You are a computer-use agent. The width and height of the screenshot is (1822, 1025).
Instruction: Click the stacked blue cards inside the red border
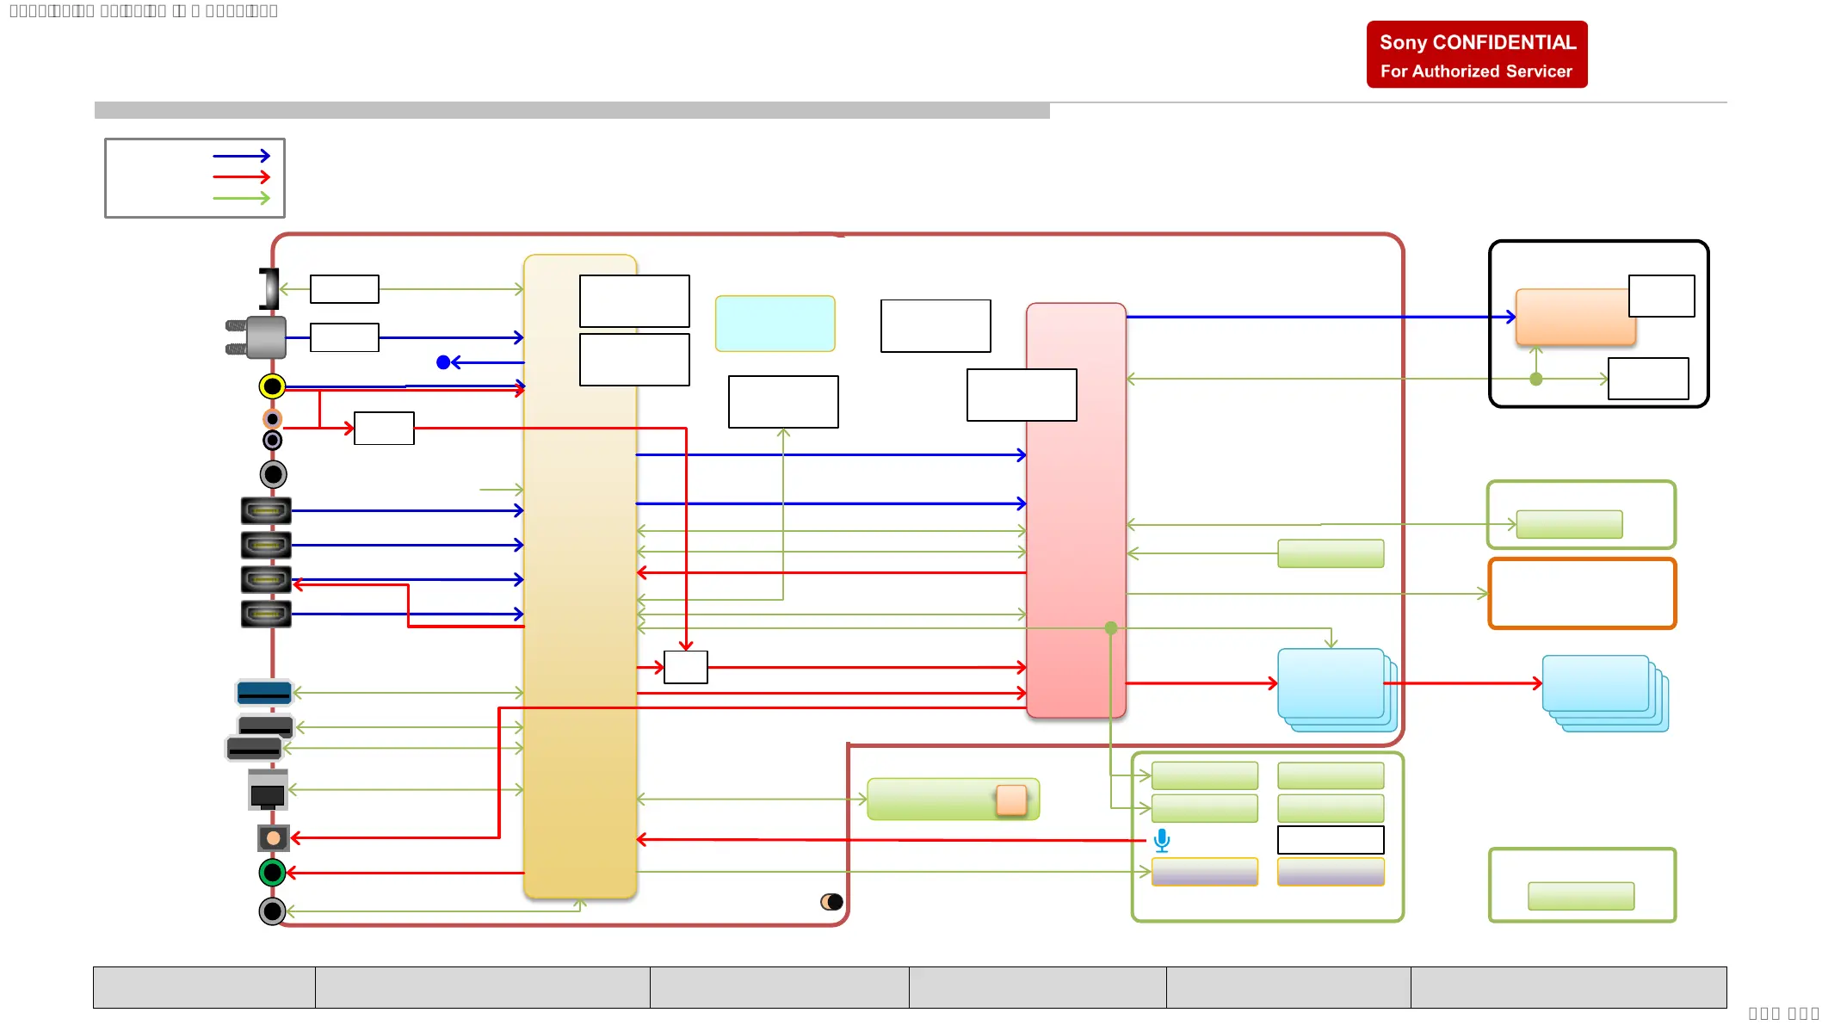point(1337,690)
